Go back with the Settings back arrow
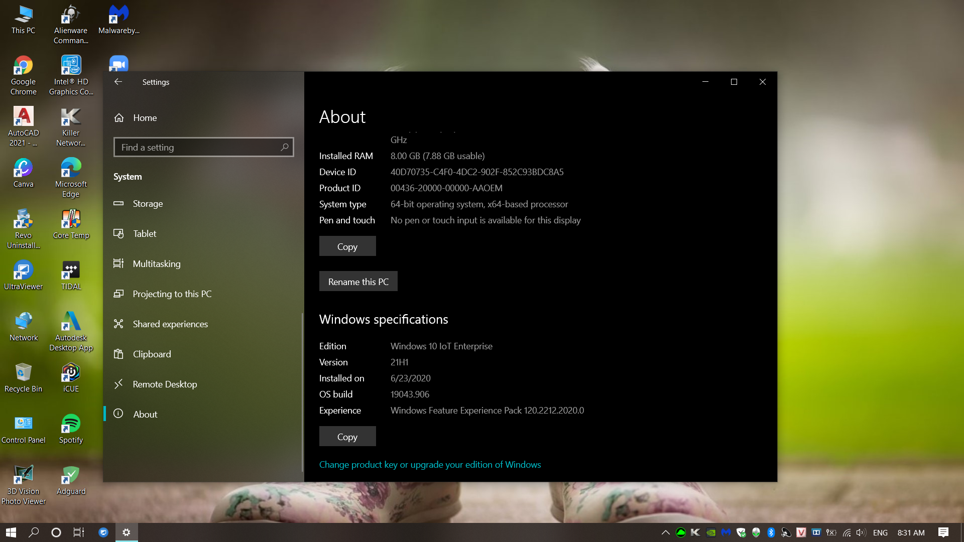The image size is (964, 542). click(118, 82)
